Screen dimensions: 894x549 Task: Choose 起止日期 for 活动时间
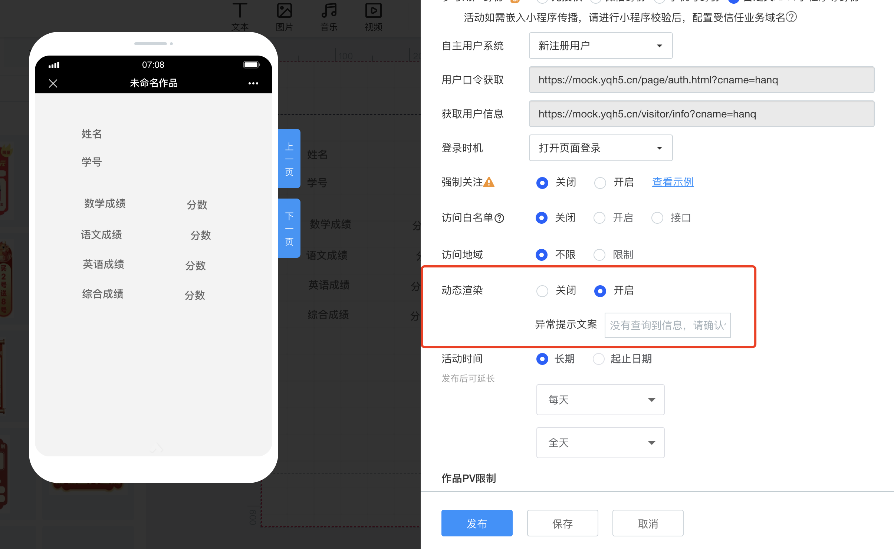(598, 359)
